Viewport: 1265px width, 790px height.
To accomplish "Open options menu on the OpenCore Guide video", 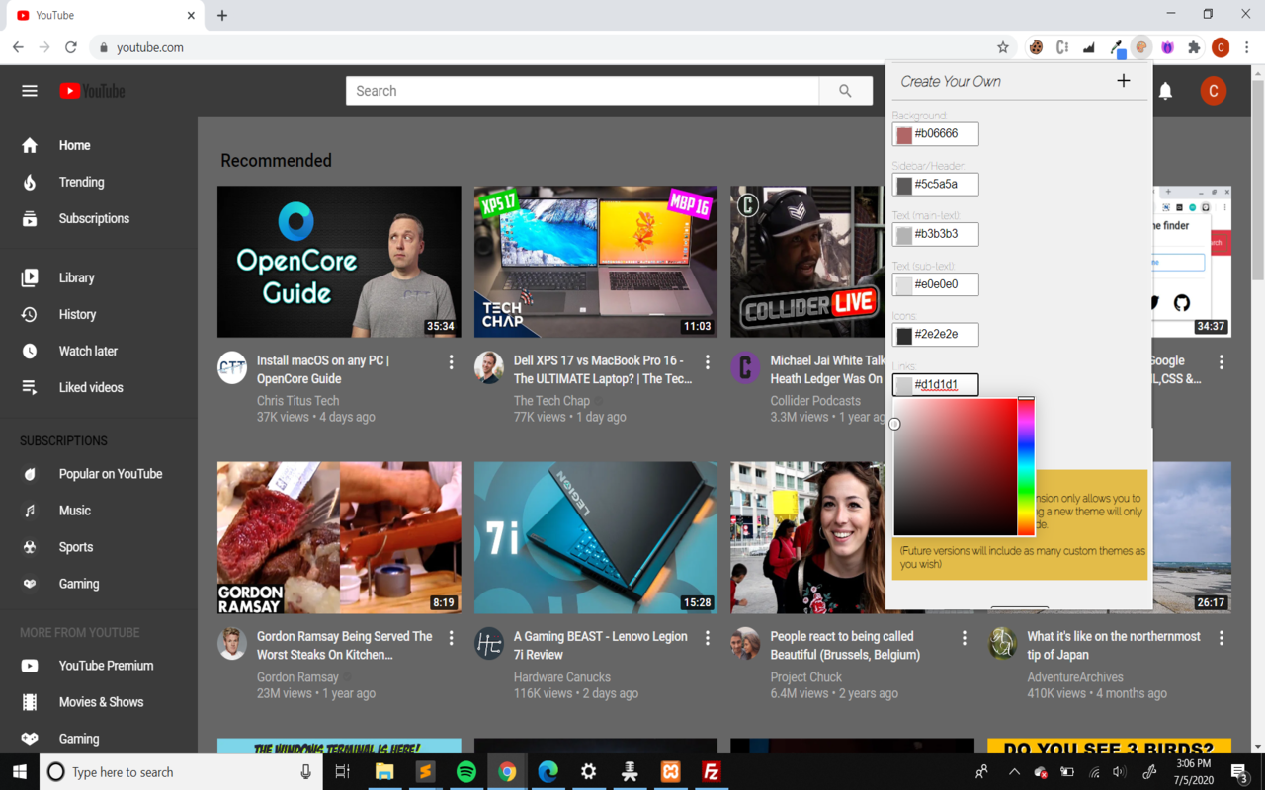I will pos(452,362).
